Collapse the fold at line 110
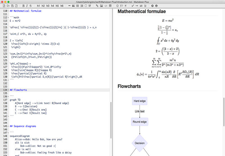The height and width of the screenshot is (156, 225). click(8, 11)
